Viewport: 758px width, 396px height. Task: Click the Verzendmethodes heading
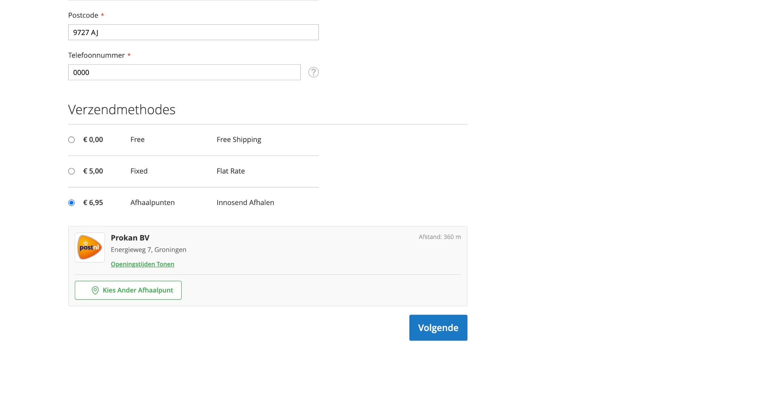click(121, 109)
